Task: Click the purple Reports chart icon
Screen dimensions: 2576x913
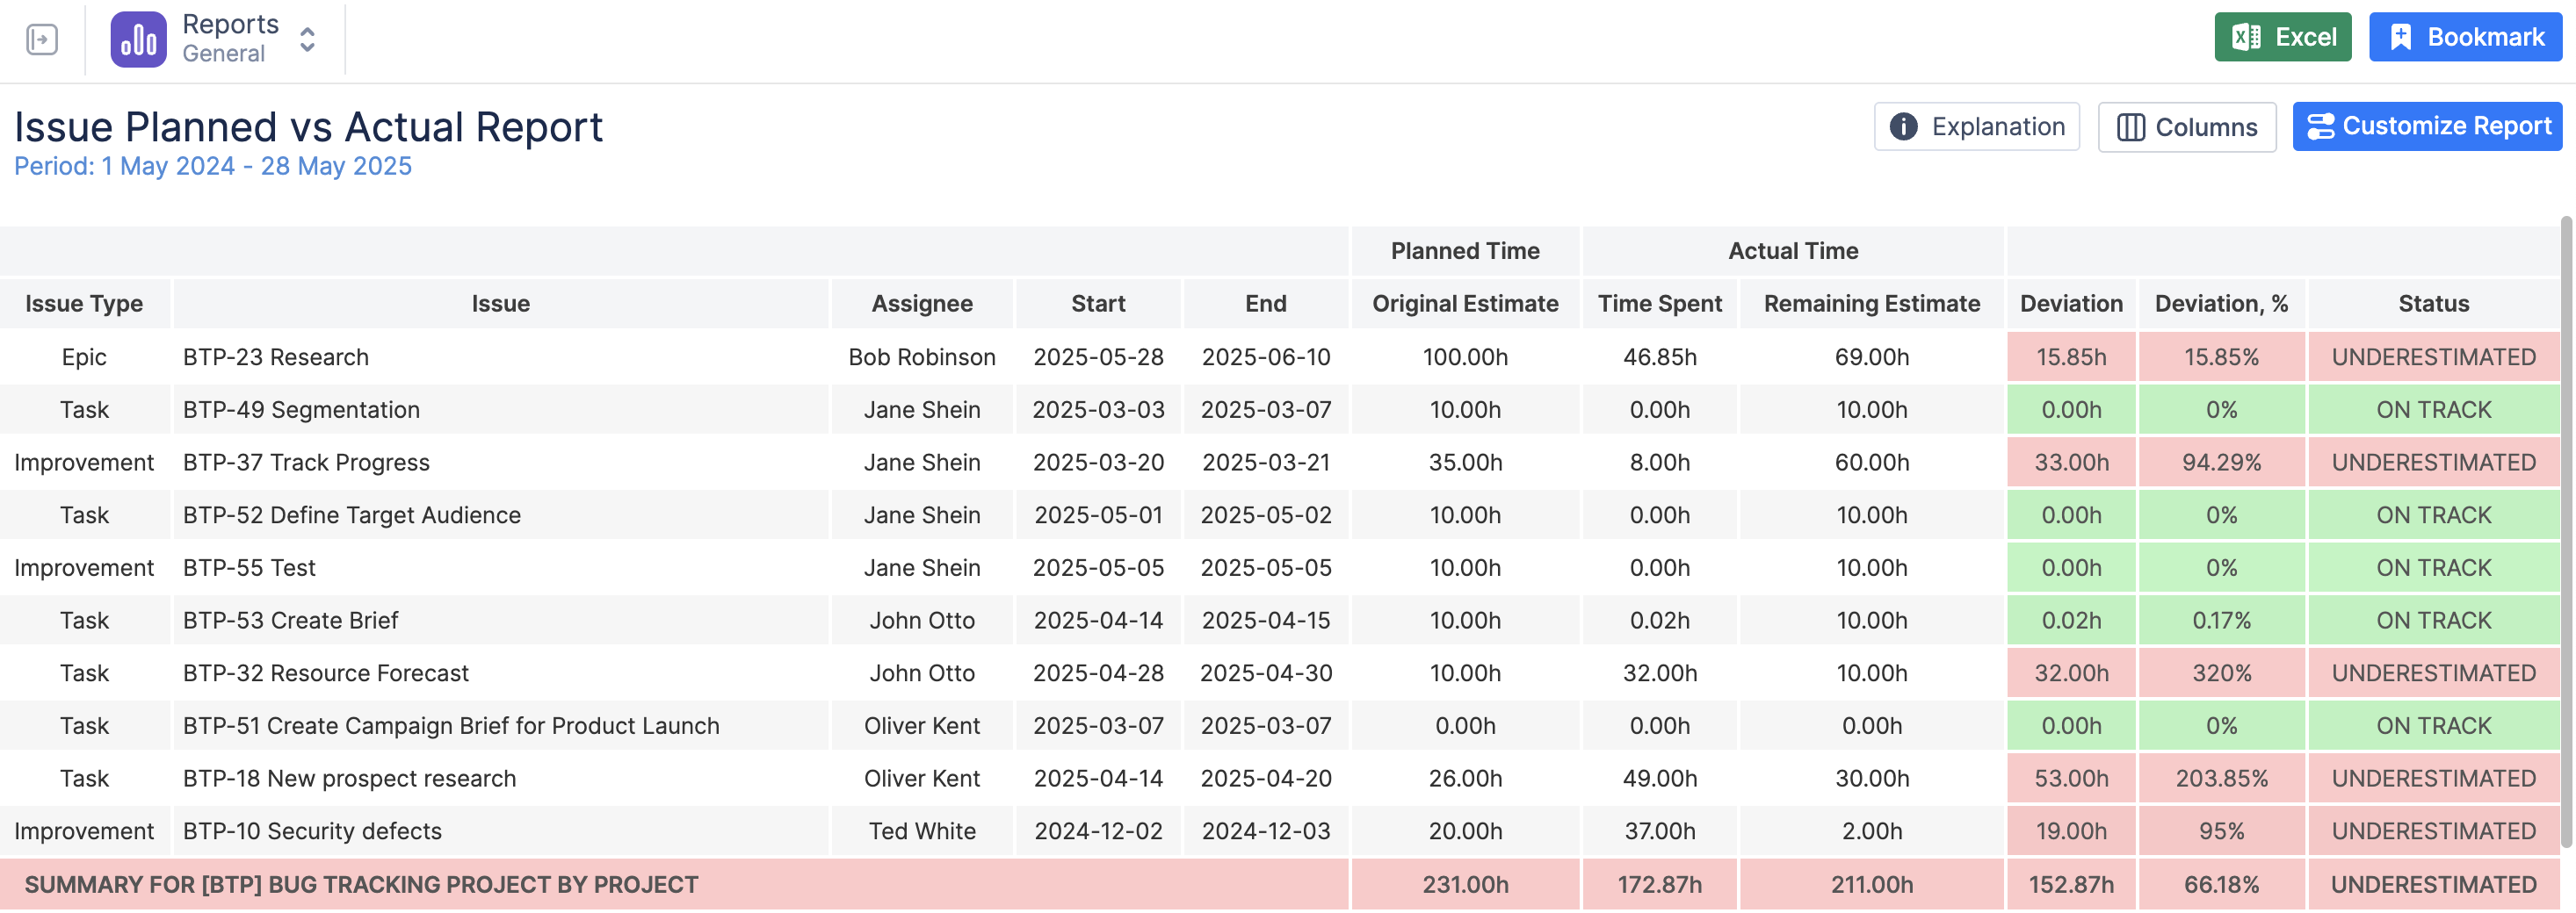Action: pyautogui.click(x=138, y=40)
